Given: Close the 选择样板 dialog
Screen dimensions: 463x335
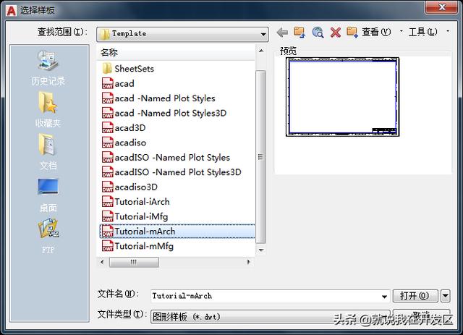Looking at the screenshot, I should tap(441, 7).
